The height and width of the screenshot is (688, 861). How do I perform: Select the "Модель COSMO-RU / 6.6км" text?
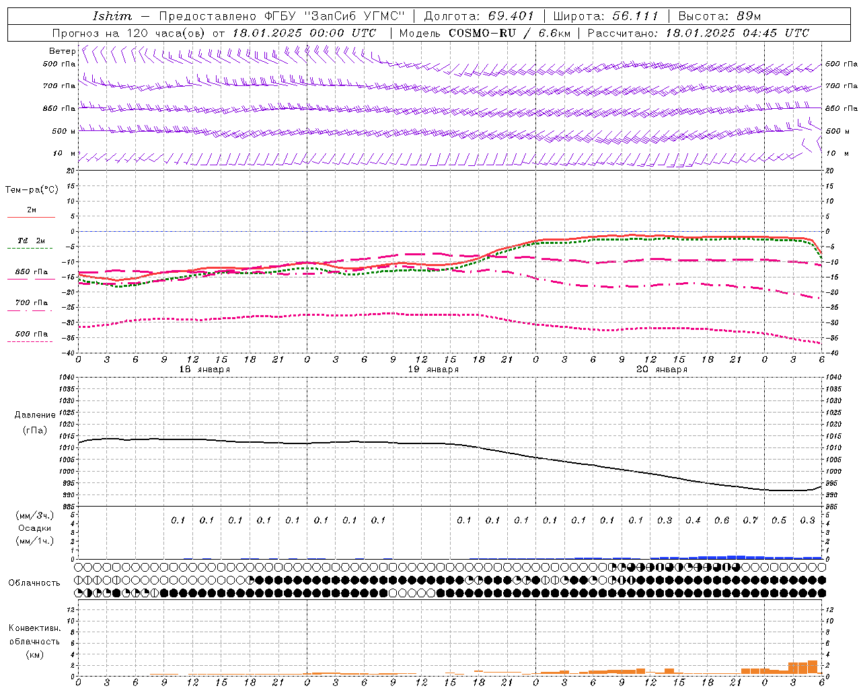click(485, 33)
